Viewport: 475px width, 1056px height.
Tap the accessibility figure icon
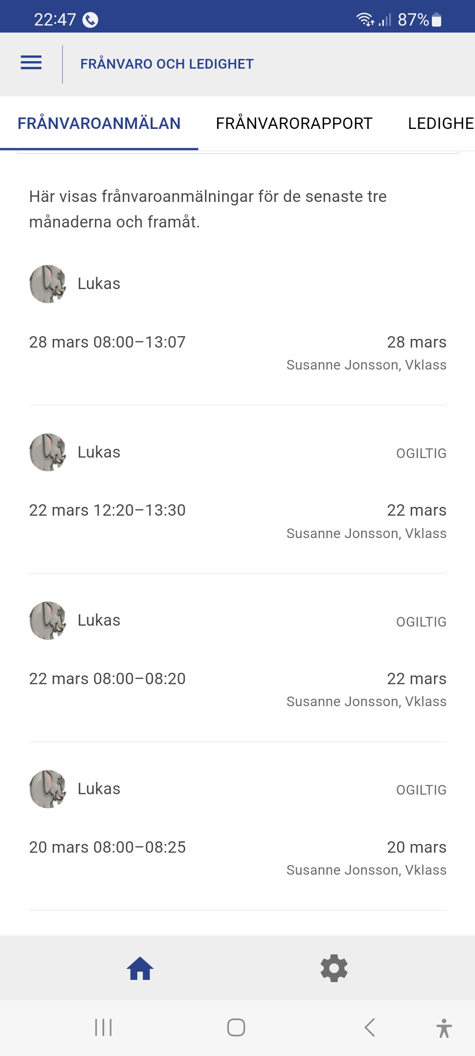coord(444,1028)
